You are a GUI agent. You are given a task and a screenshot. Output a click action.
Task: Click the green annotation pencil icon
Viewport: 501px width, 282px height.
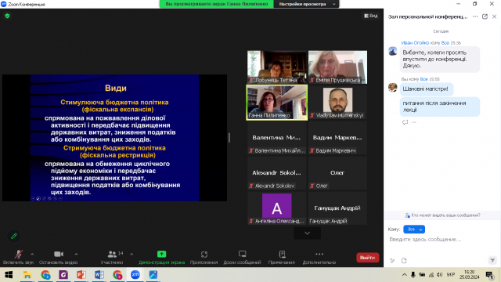pos(14,236)
